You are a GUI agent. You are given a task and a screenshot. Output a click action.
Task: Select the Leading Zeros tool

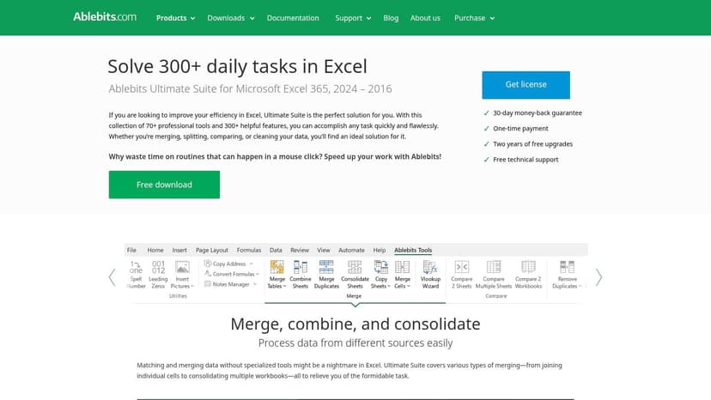pos(158,275)
